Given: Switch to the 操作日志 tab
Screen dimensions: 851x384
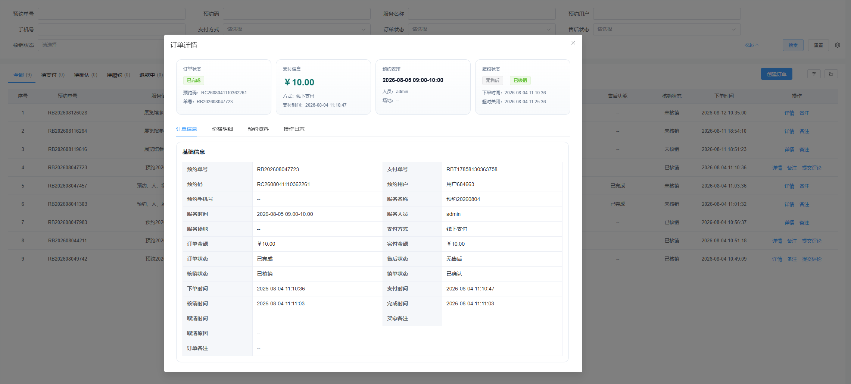Looking at the screenshot, I should (x=294, y=129).
